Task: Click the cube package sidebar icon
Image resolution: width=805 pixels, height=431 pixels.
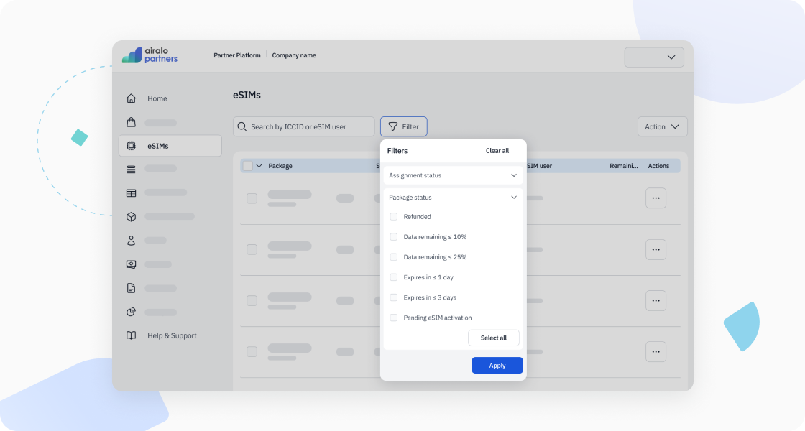Action: point(131,216)
